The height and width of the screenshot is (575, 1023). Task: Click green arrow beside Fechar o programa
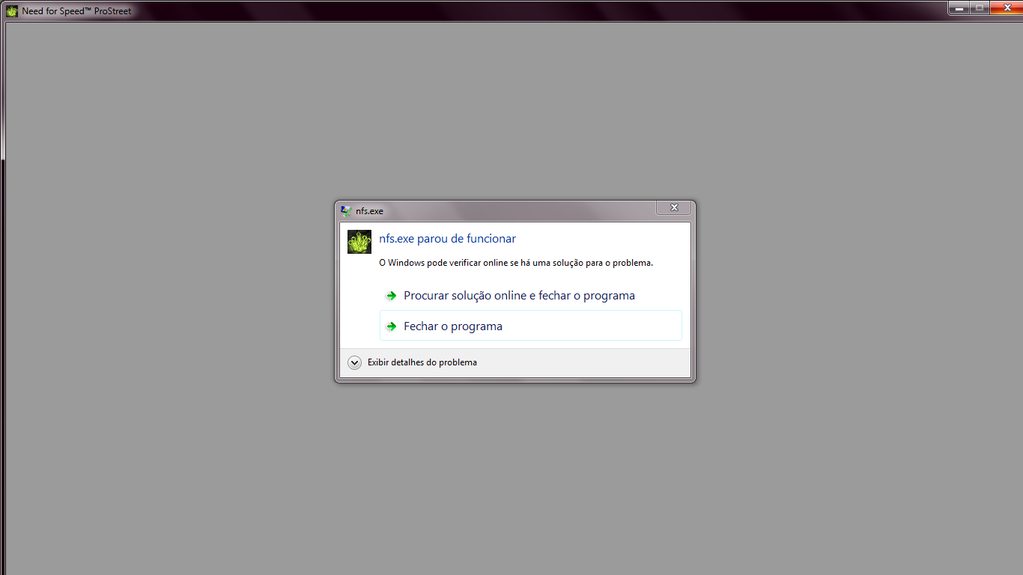click(x=391, y=326)
